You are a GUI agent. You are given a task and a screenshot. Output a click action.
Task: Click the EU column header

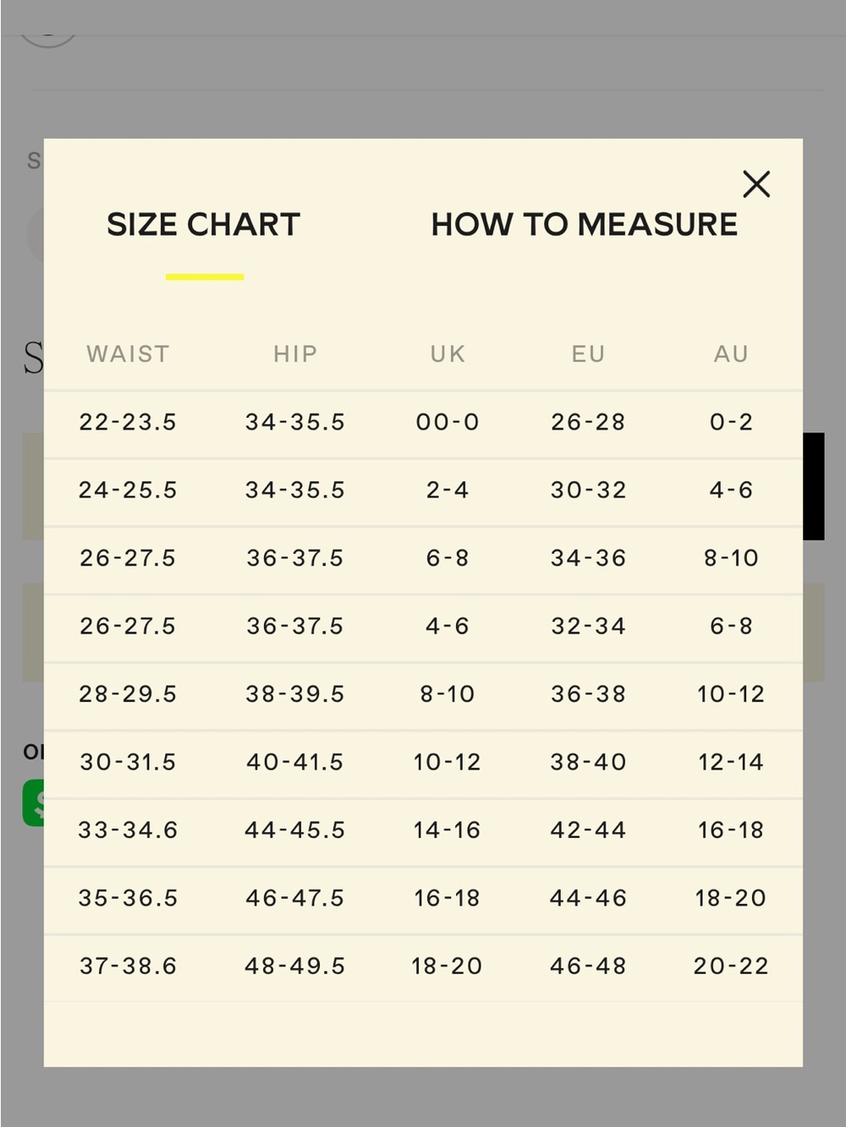(x=588, y=353)
